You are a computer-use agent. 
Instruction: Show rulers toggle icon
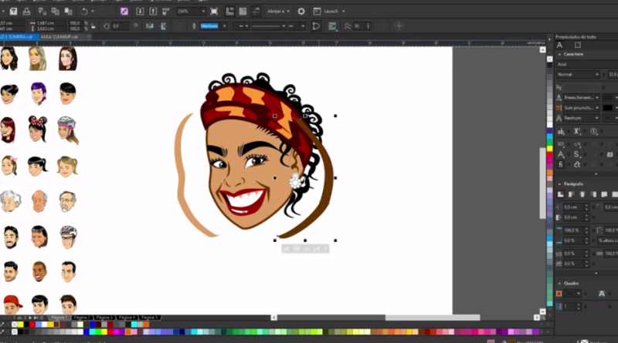click(x=229, y=12)
